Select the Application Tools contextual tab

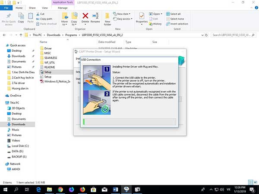coord(63,2)
